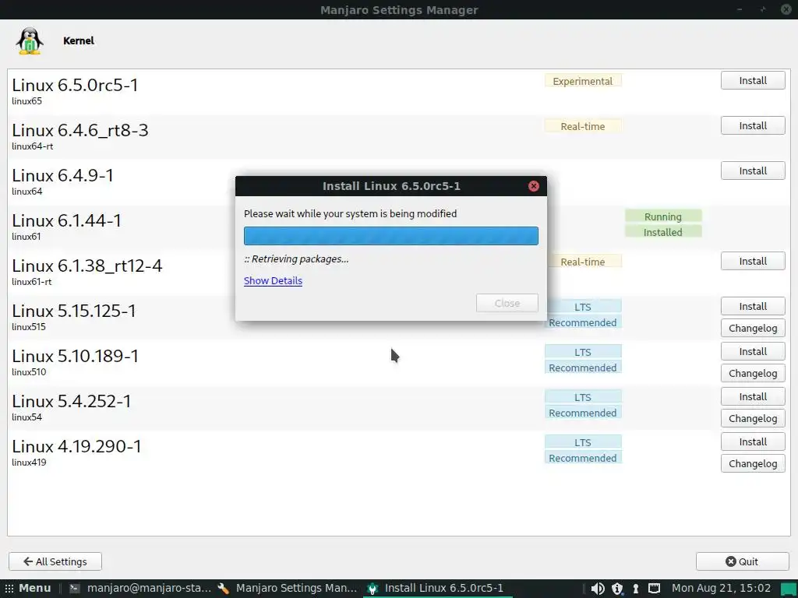Image resolution: width=798 pixels, height=598 pixels.
Task: Open Changelog for Linux 5.15.125-1
Action: (x=753, y=329)
